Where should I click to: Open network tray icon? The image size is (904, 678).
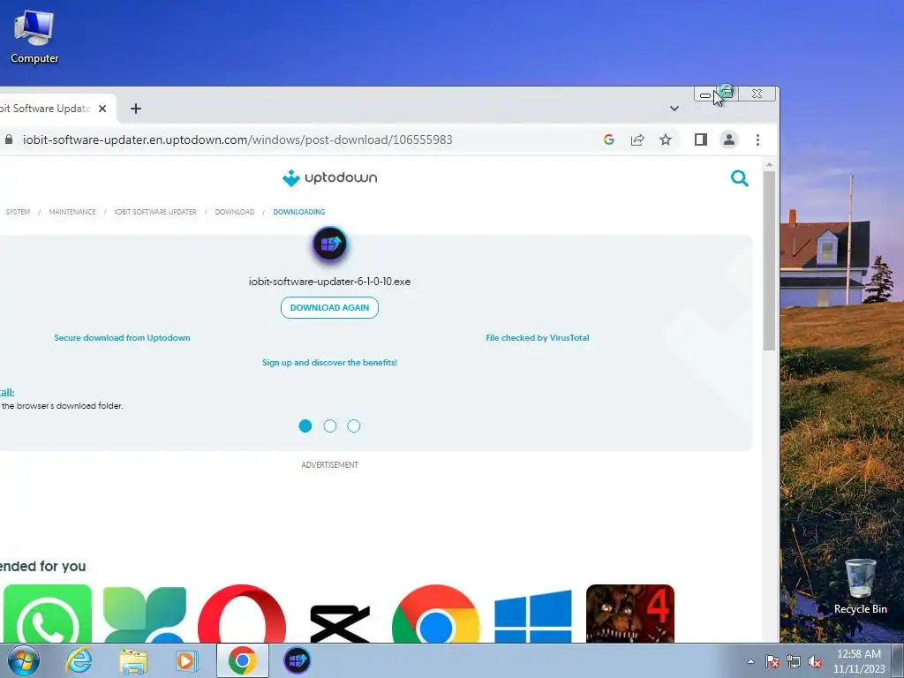[794, 661]
